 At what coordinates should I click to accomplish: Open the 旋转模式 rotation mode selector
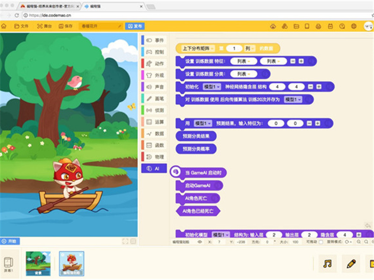coord(348,242)
